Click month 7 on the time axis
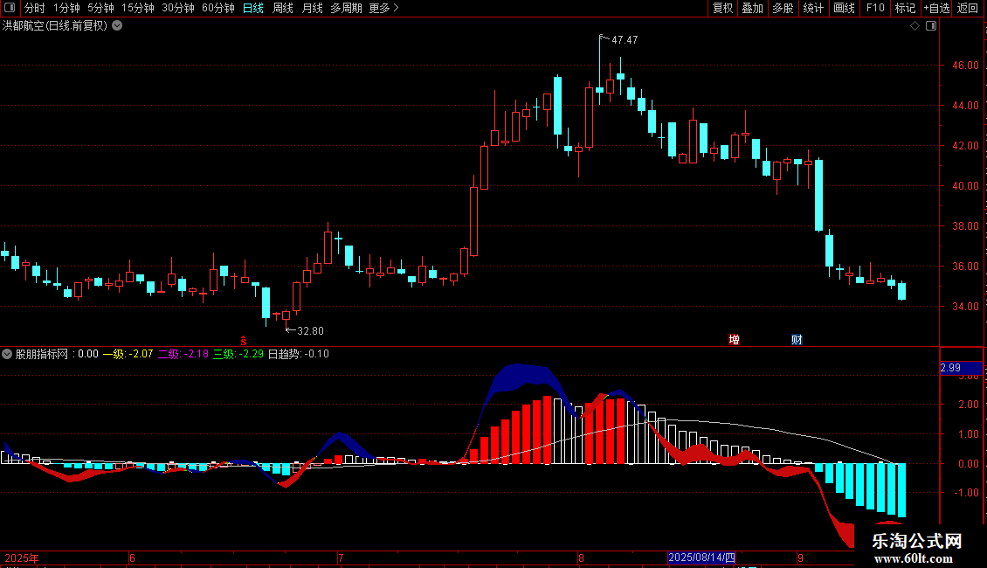Viewport: 987px width, 568px height. click(x=341, y=558)
